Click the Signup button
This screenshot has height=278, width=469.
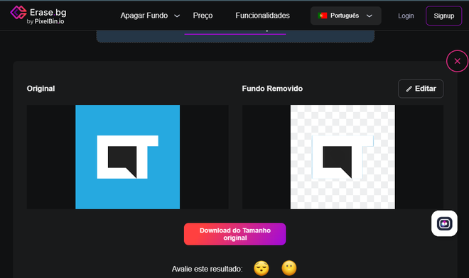pyautogui.click(x=444, y=16)
